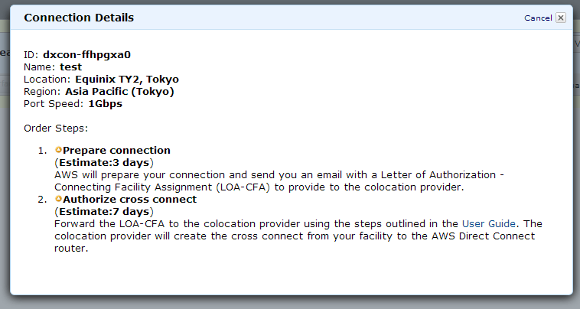580x309 pixels.
Task: Click the region Asia Pacific (Tokyo)
Action: [119, 91]
